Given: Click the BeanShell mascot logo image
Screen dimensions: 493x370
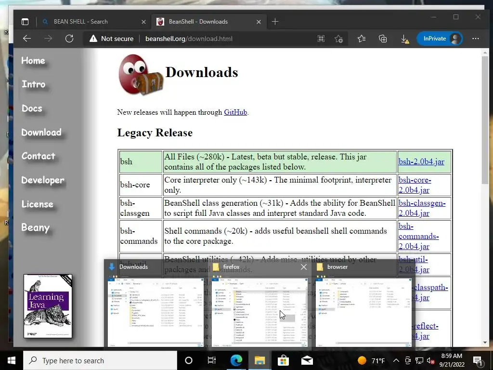Looking at the screenshot, I should coord(141,75).
